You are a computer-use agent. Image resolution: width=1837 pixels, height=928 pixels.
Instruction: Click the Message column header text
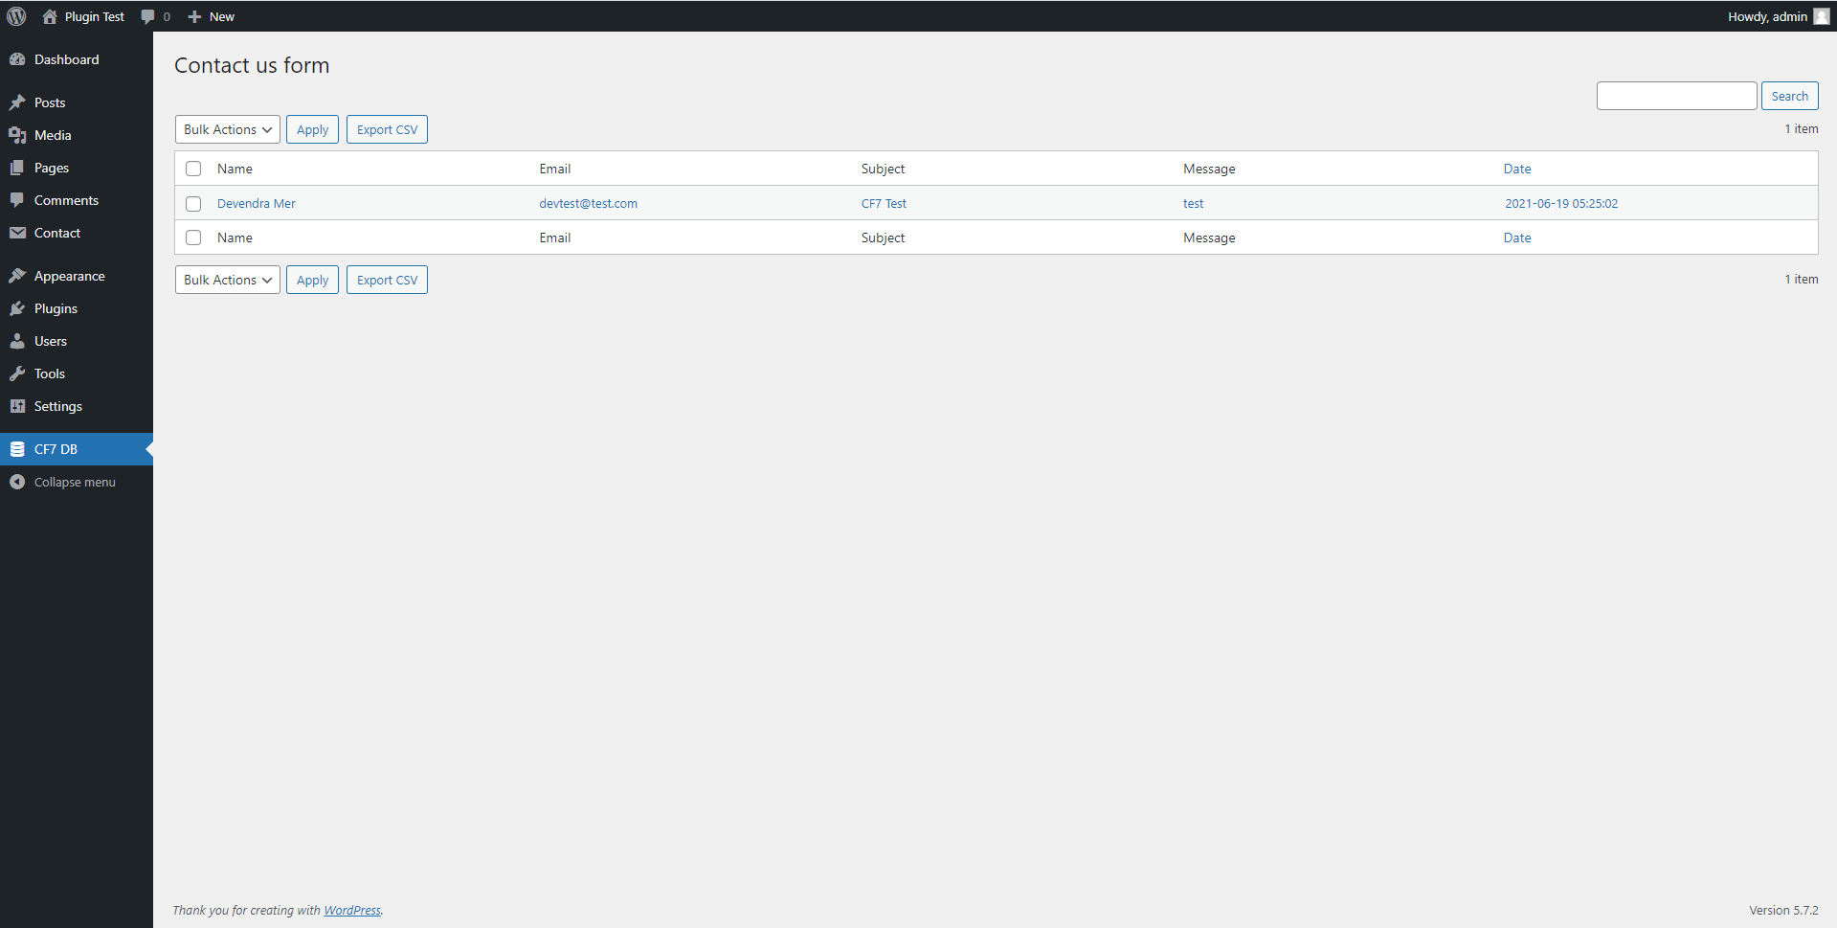1209,169
